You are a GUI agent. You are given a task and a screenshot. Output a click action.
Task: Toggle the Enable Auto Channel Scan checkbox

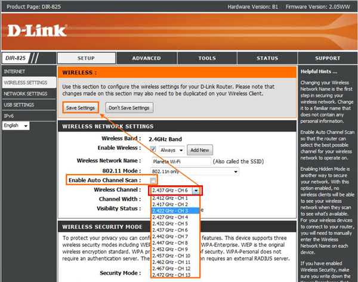(x=153, y=180)
